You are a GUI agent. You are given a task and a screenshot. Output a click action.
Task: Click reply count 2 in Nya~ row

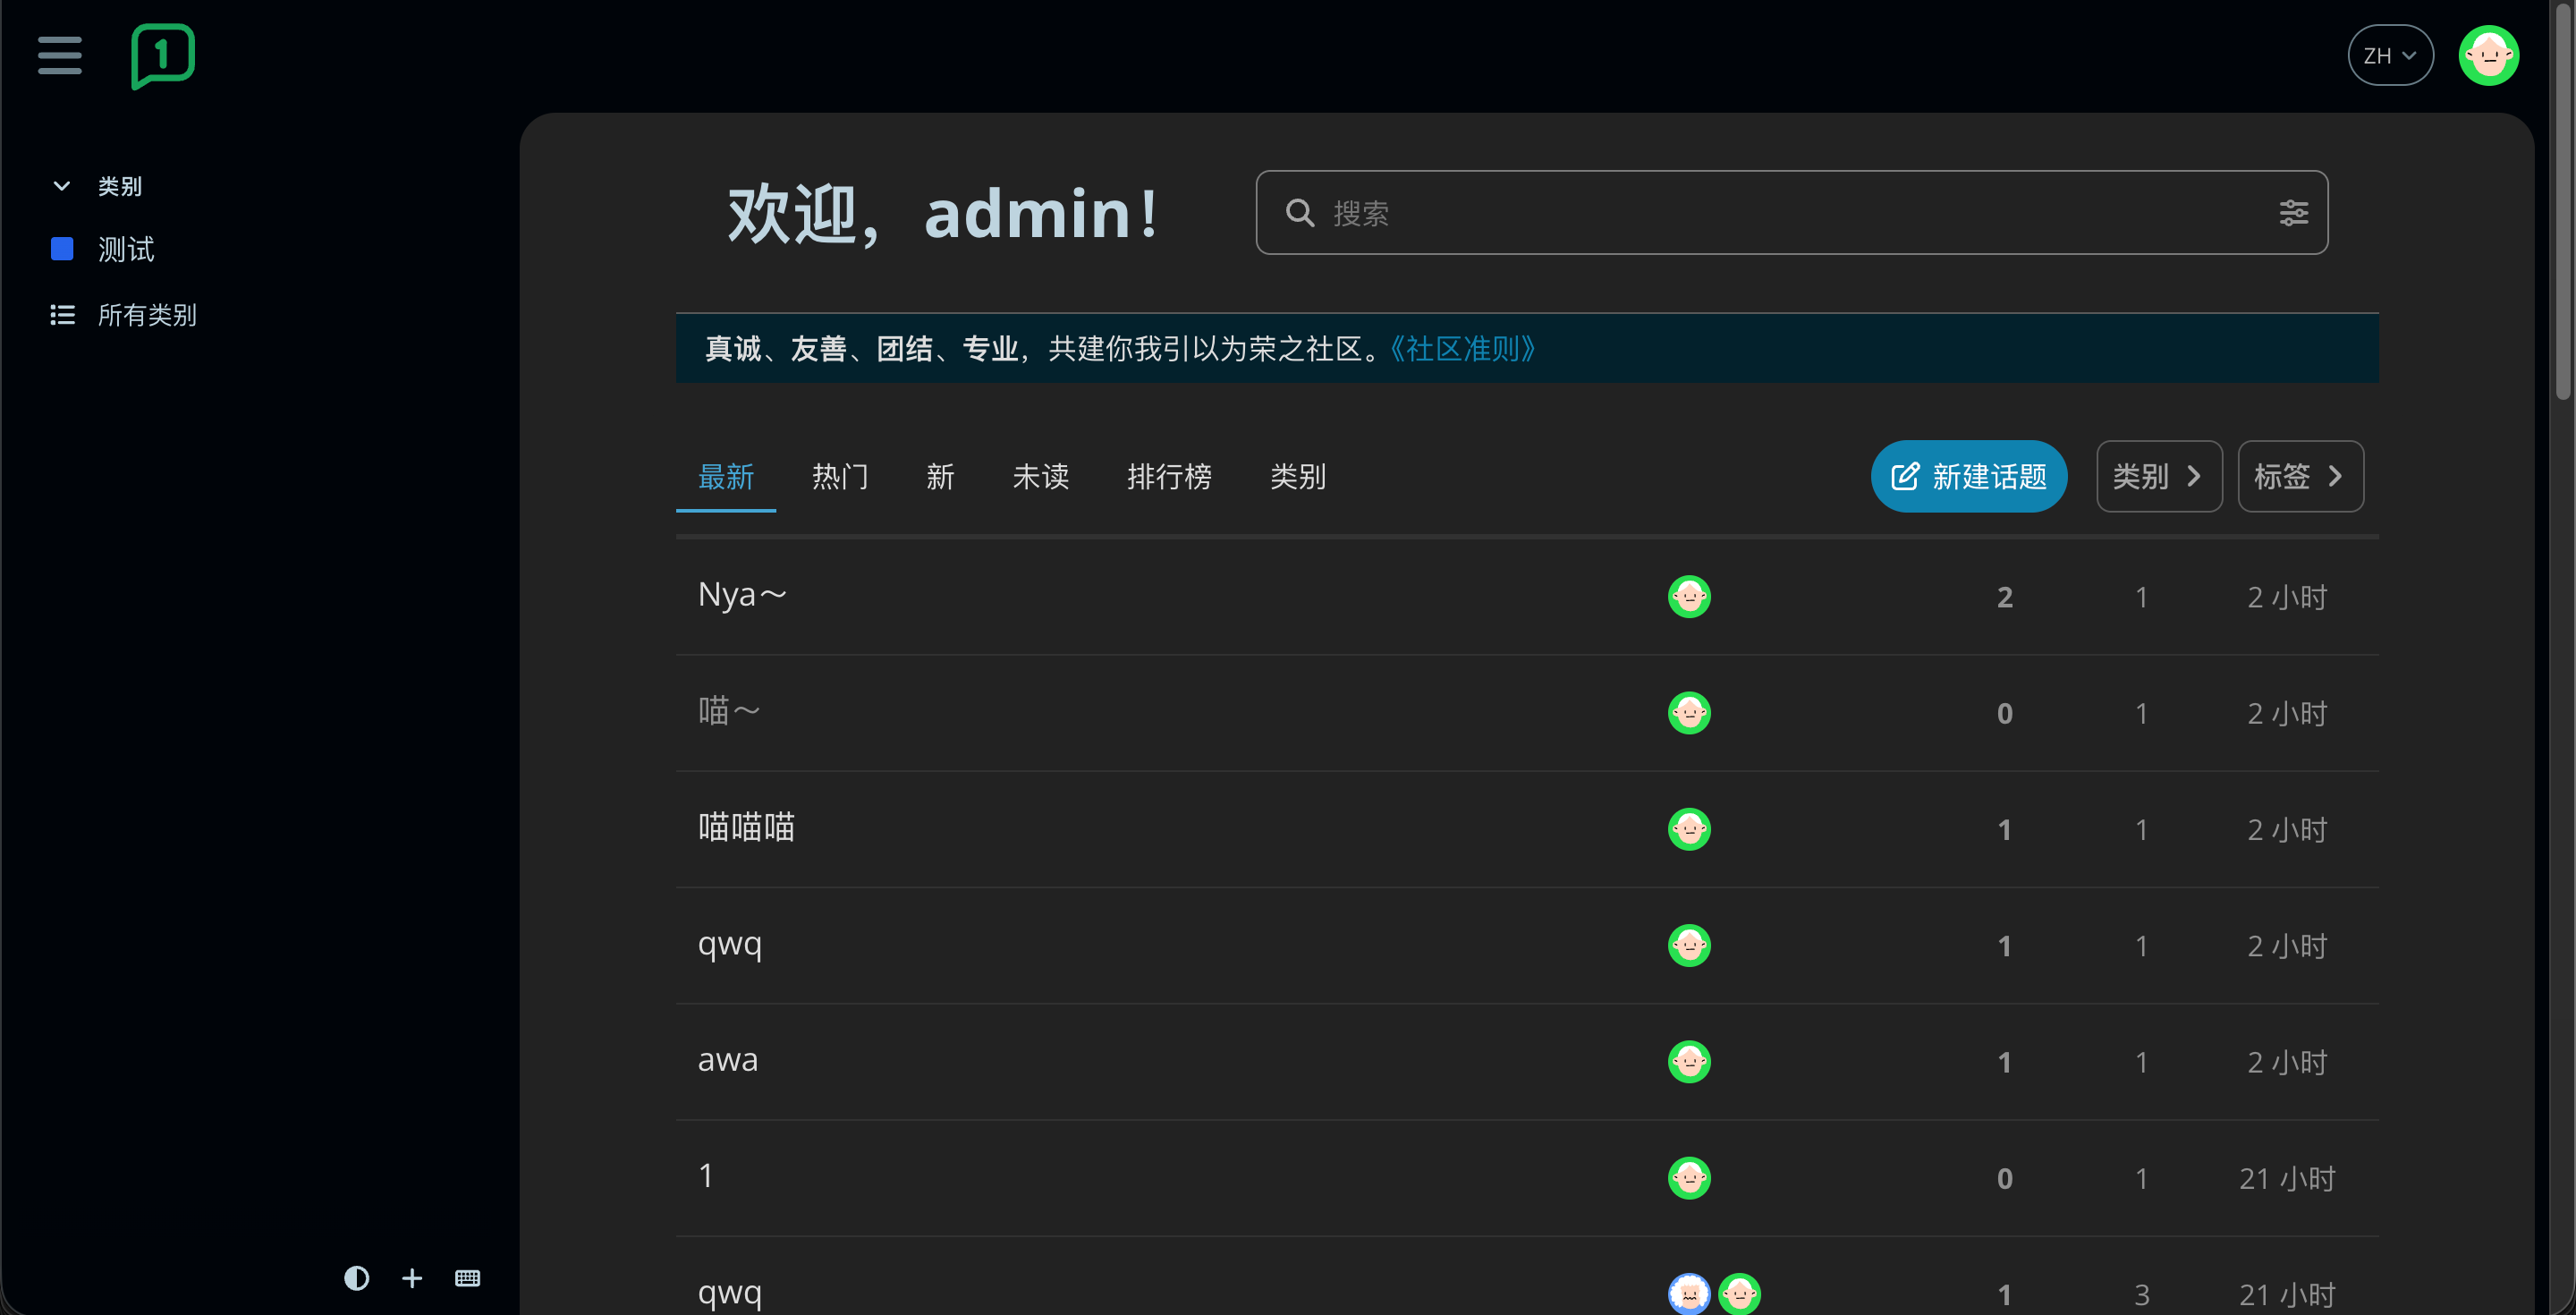tap(2004, 597)
